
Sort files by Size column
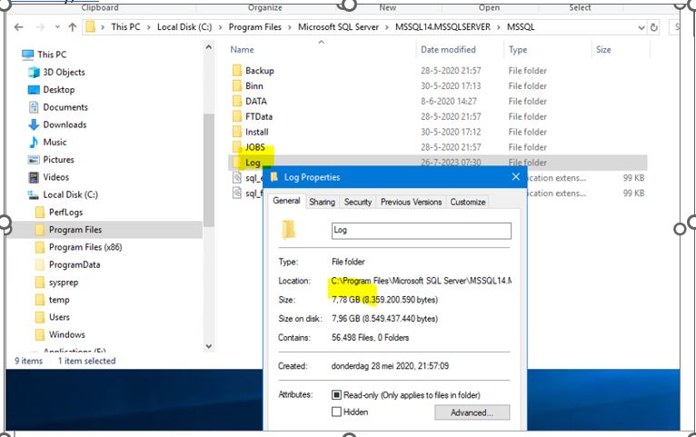click(603, 50)
